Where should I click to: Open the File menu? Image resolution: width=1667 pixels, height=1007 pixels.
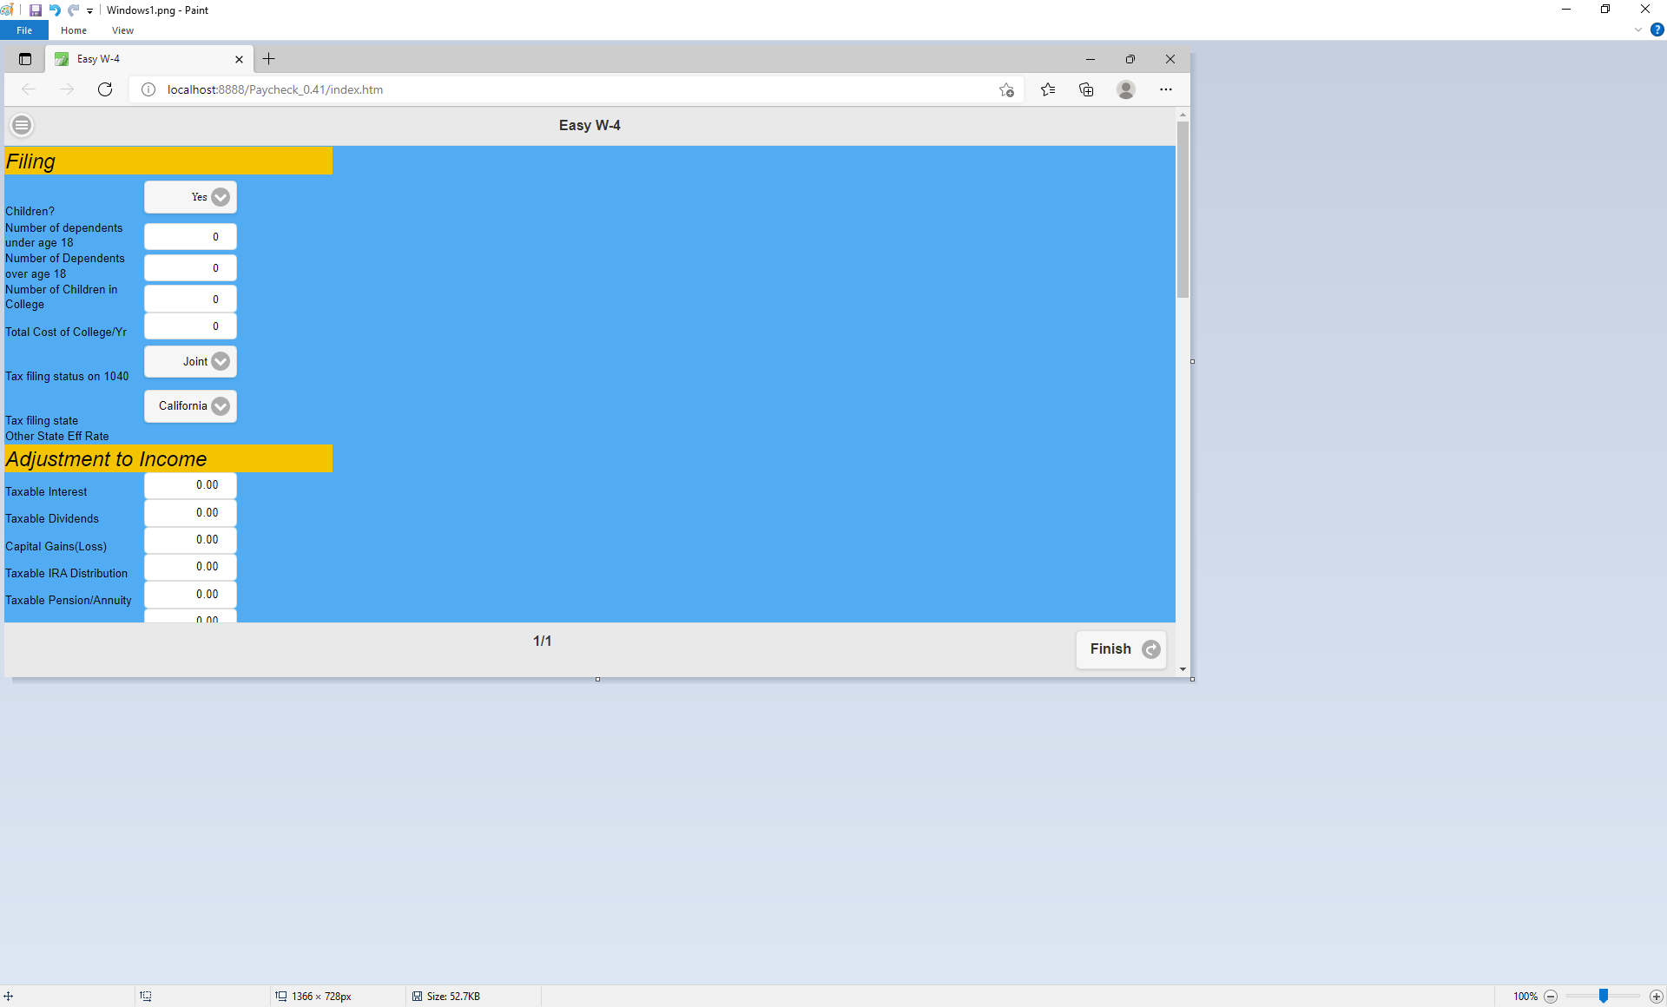pos(24,30)
